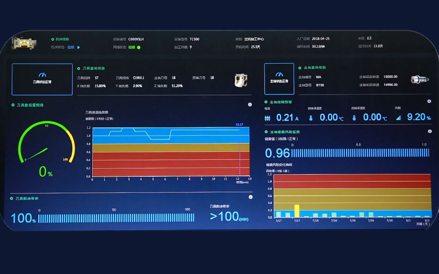Open the info icon for the tool wear prediction section
This screenshot has height=274, width=439.
click(x=250, y=105)
